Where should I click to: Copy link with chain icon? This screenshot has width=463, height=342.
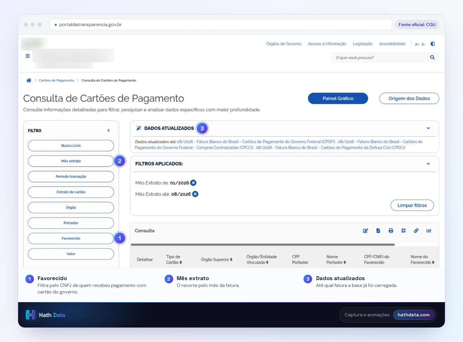pyautogui.click(x=416, y=231)
